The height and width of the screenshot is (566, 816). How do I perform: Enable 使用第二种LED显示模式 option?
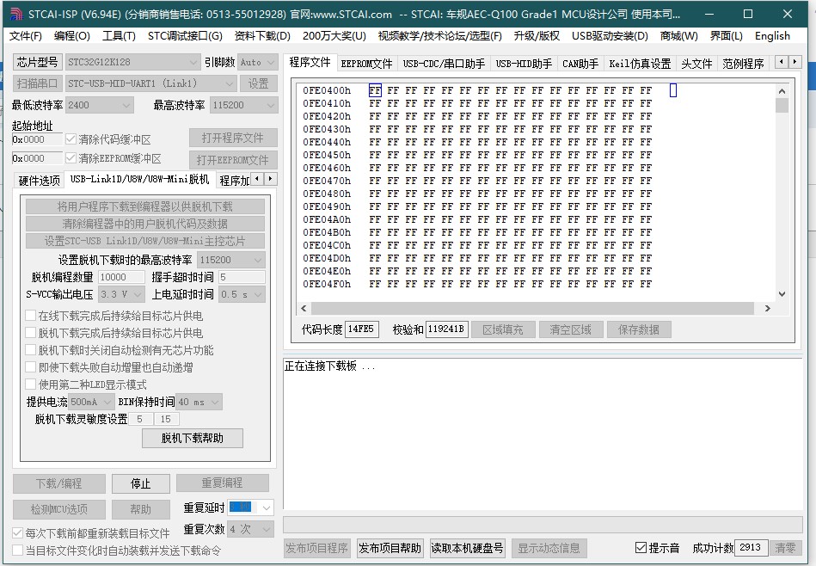[31, 385]
